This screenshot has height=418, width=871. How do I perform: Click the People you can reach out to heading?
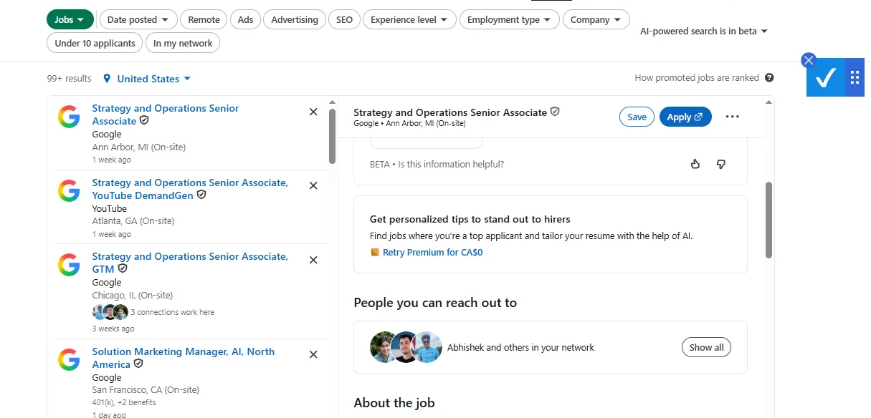click(x=435, y=303)
